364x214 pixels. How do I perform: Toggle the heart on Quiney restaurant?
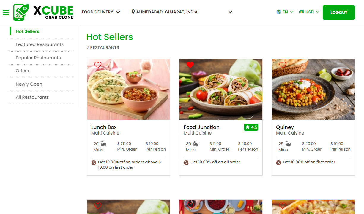(x=282, y=65)
